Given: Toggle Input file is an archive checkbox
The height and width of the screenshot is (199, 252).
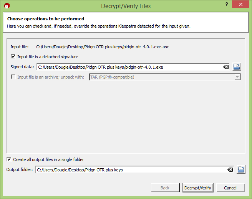Looking at the screenshot, I should (13, 77).
